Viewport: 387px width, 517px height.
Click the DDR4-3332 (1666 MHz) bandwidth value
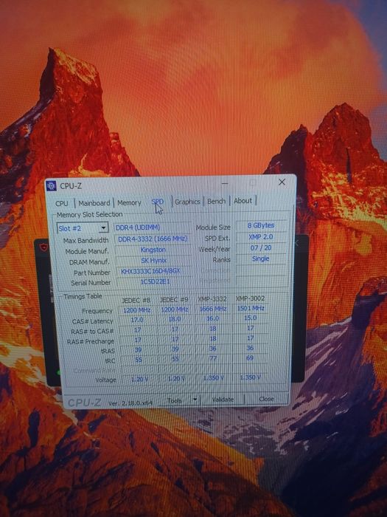[x=153, y=239]
